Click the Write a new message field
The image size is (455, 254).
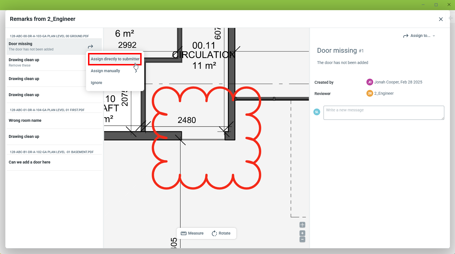[x=384, y=113]
